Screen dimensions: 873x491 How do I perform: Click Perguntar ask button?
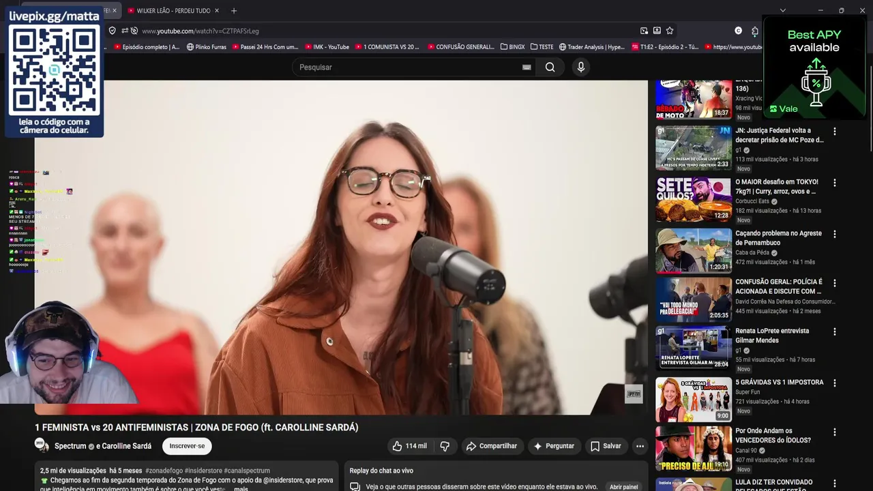click(x=554, y=446)
